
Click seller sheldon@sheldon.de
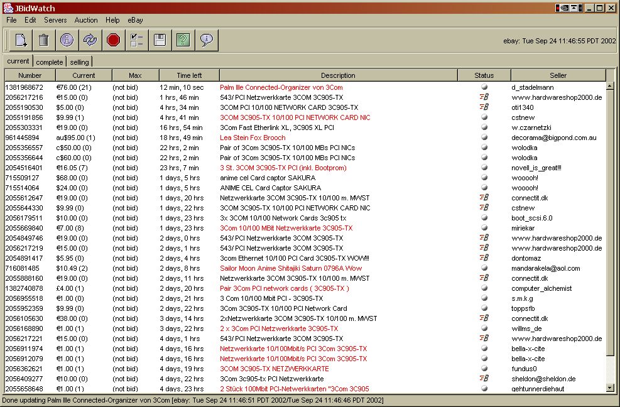point(543,379)
